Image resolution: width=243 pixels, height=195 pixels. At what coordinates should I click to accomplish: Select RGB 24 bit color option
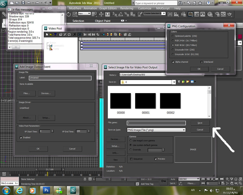173,41
